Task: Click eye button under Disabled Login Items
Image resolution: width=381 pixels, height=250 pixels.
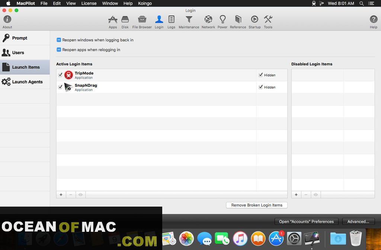Action: [316, 194]
